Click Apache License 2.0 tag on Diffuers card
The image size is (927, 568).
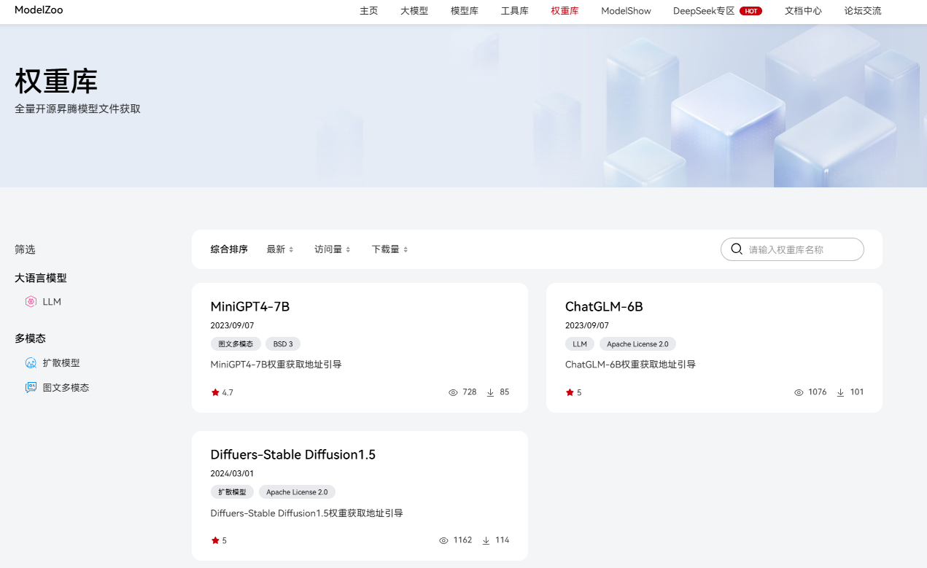click(x=297, y=492)
